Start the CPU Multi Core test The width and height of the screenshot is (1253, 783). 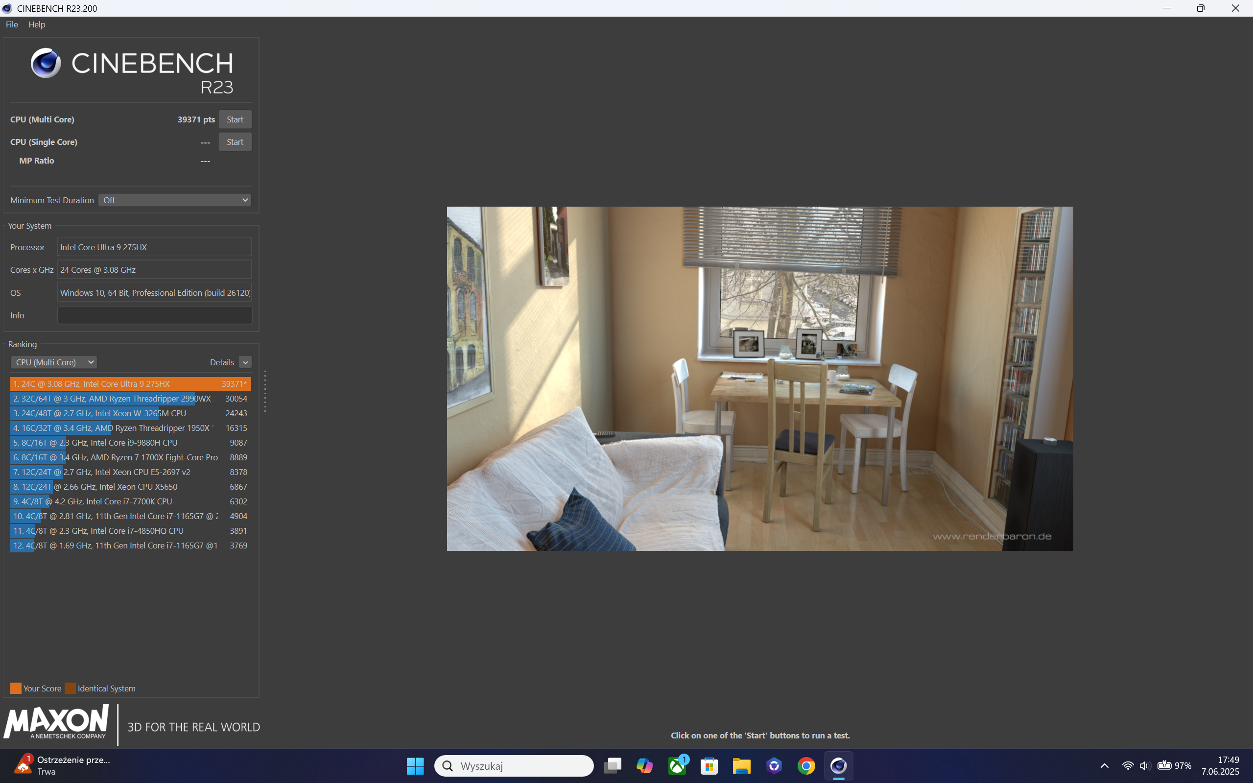coord(235,119)
